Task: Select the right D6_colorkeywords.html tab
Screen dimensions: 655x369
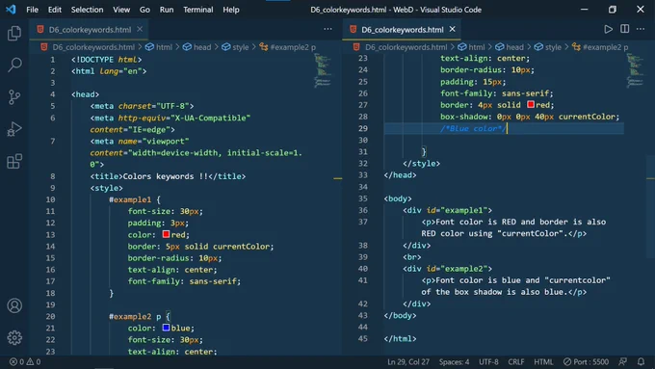Action: coord(402,30)
